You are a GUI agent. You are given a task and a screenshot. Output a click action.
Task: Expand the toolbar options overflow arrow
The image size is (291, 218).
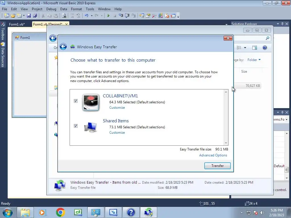click(x=178, y=16)
